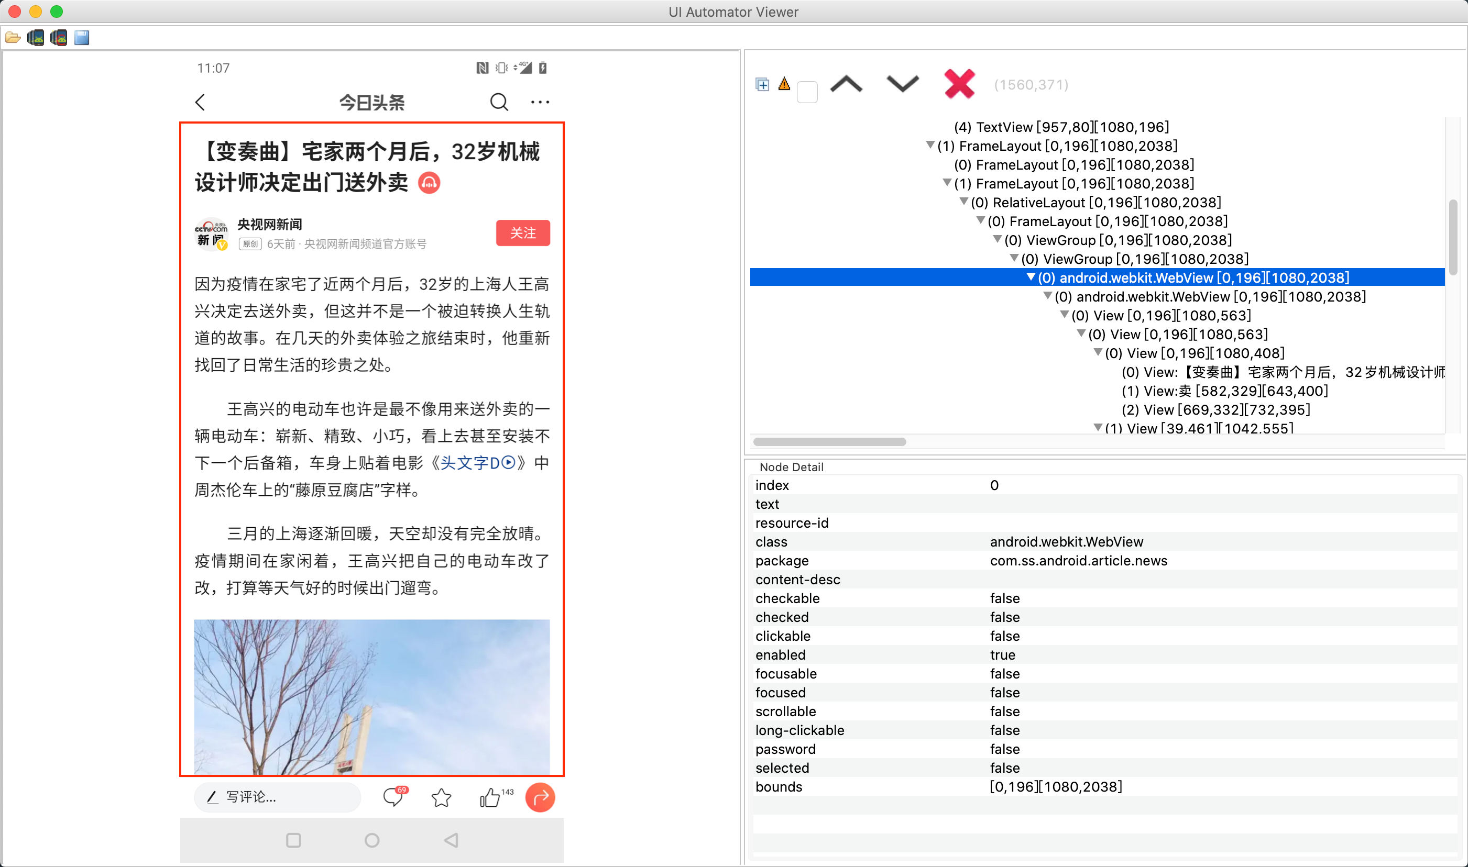
Task: Tap the Android home circle button
Action: 372,840
